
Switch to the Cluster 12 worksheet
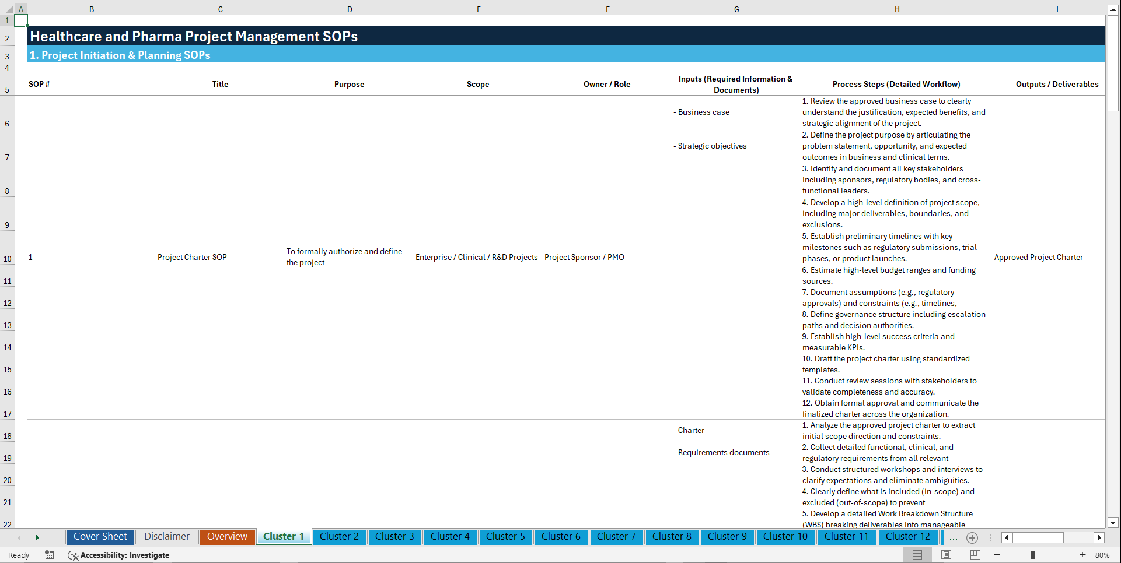pyautogui.click(x=908, y=537)
